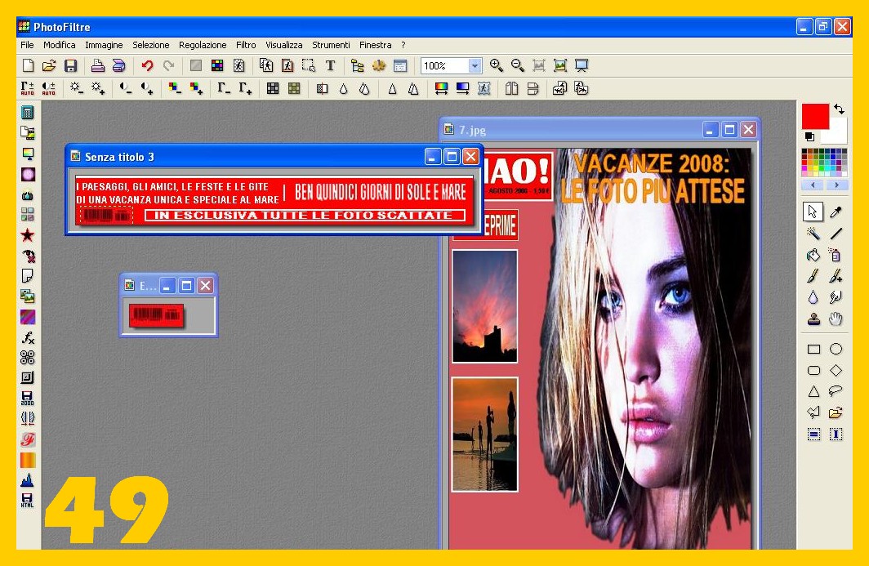Image resolution: width=869 pixels, height=566 pixels.
Task: Click the 7.jpg window title bar
Action: (572, 129)
